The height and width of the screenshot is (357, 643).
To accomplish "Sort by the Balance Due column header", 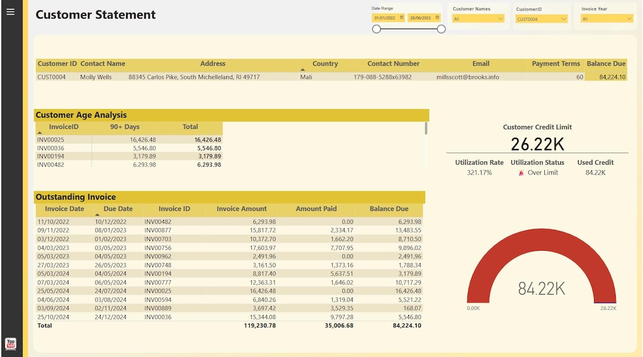I will click(606, 64).
